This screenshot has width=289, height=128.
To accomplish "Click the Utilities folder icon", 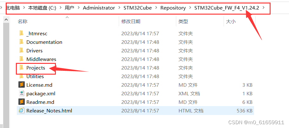I will pyautogui.click(x=21, y=76).
